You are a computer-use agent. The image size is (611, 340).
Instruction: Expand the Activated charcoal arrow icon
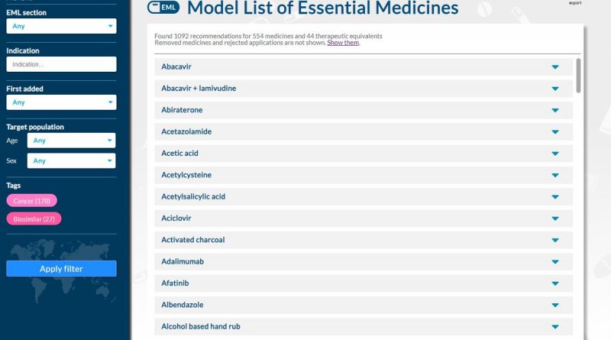tap(555, 241)
